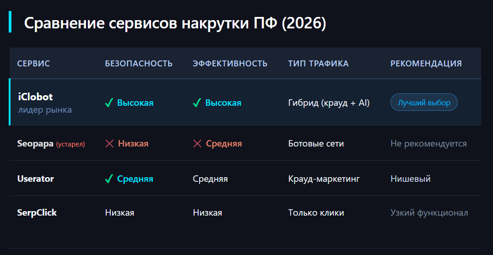Screen dimensions: 493x255
Task: Click the green checkmark beside iClobot's Эффективность rating
Action: point(197,103)
